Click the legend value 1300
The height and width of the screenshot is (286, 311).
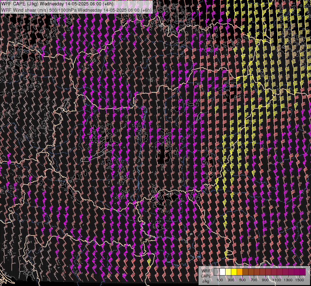[288, 280]
